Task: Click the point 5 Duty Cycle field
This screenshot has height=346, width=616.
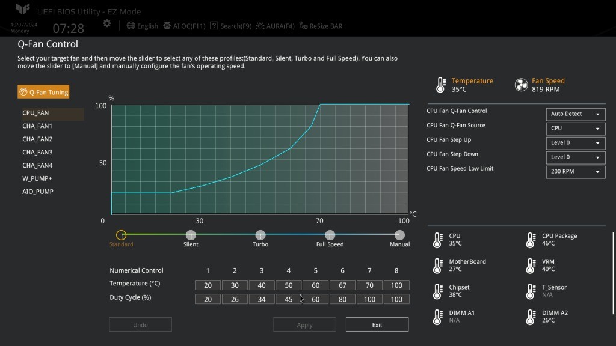Action: [316, 299]
